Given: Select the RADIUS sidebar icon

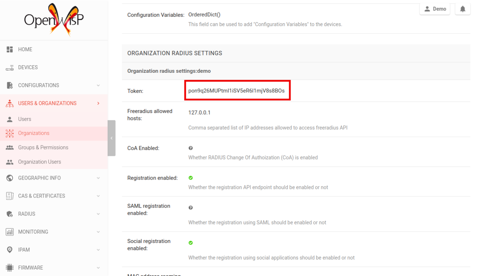Looking at the screenshot, I should 10,214.
